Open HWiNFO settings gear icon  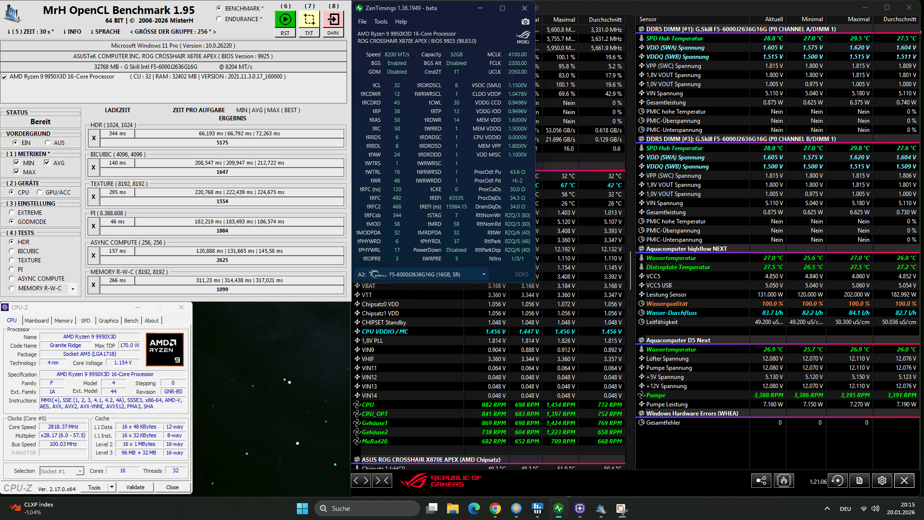click(882, 481)
